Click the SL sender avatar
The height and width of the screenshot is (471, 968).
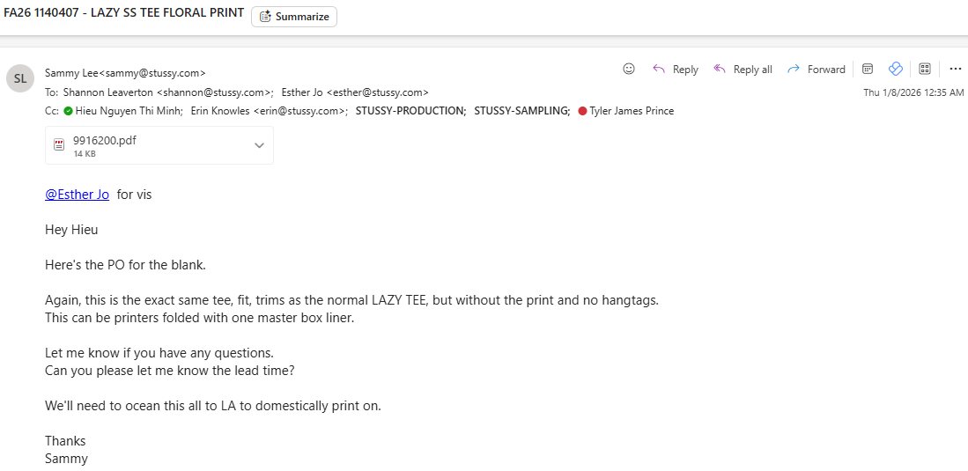click(20, 78)
